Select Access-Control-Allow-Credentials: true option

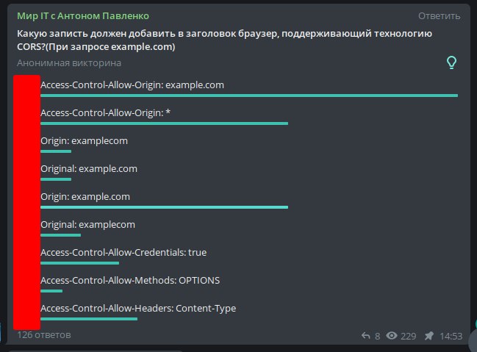123,253
